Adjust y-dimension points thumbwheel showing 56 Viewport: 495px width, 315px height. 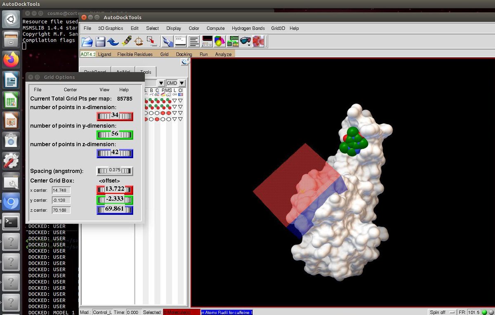115,134
